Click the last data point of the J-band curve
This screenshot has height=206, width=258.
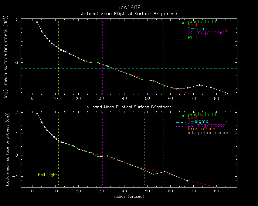[x=227, y=93]
